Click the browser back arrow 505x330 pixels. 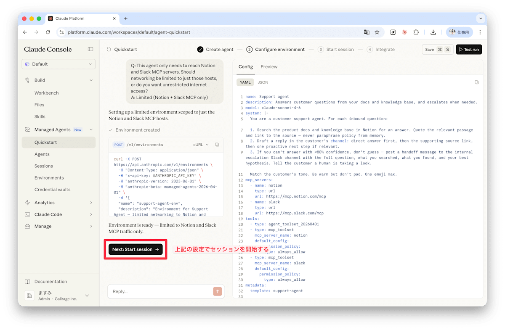(25, 32)
